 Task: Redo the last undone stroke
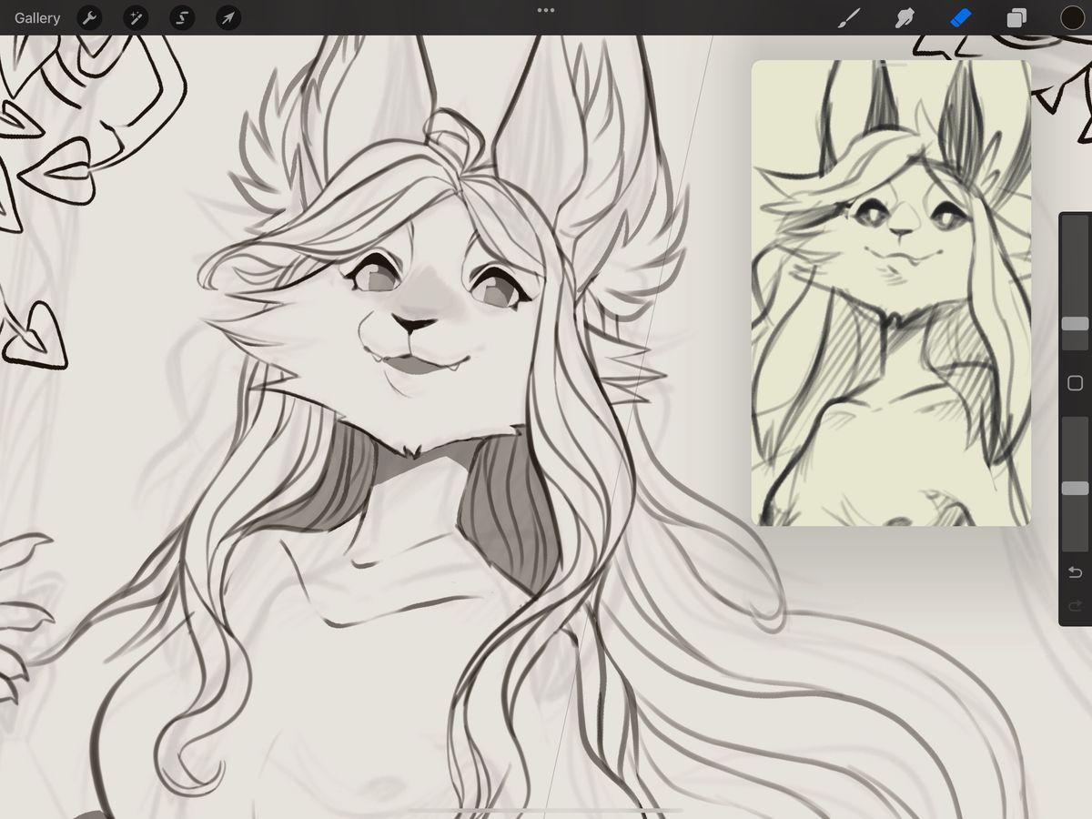pyautogui.click(x=1075, y=606)
